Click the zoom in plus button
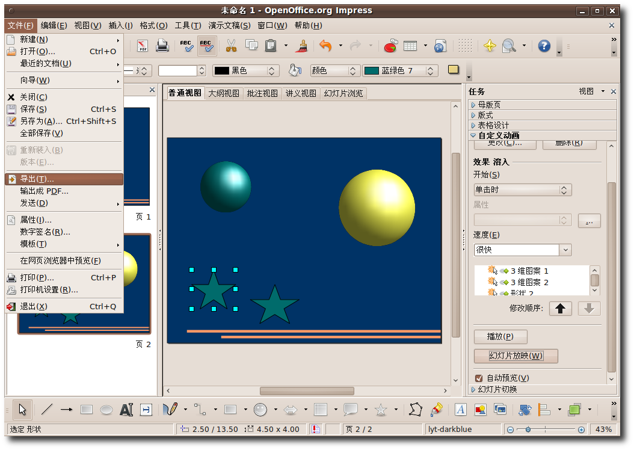 point(581,430)
